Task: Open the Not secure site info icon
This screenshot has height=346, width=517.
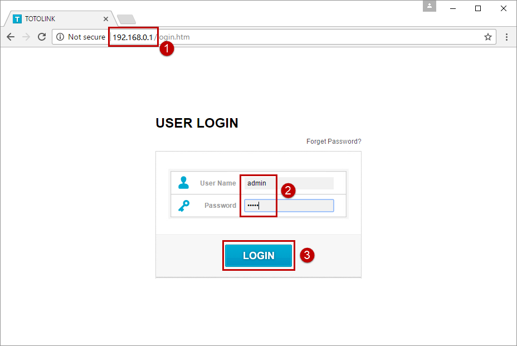Action: coord(61,37)
